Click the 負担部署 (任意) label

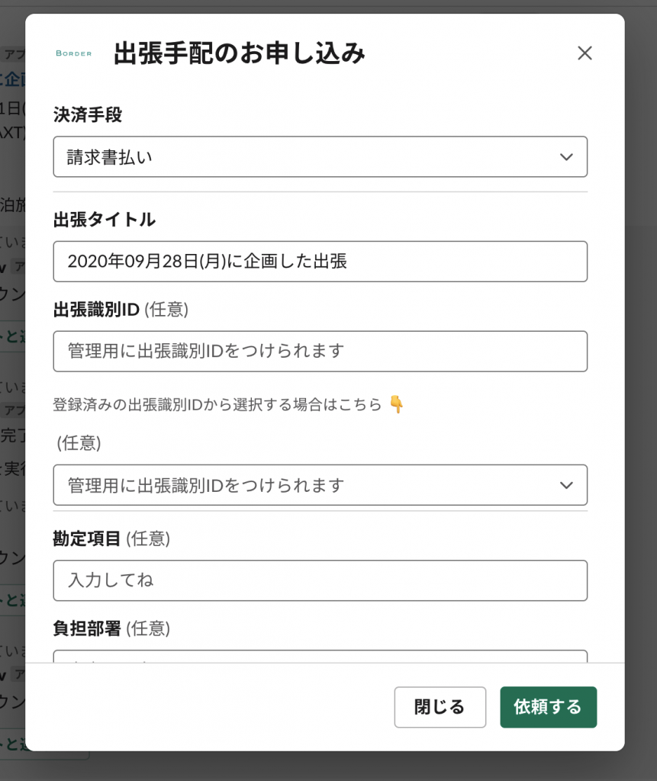point(111,628)
